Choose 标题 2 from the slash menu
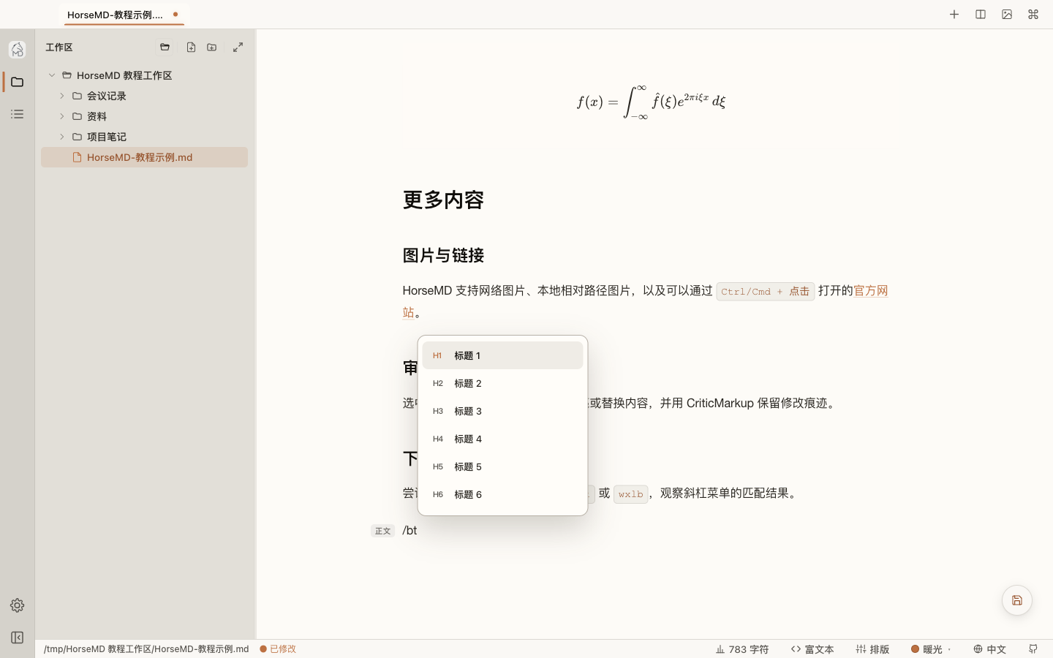 (502, 383)
